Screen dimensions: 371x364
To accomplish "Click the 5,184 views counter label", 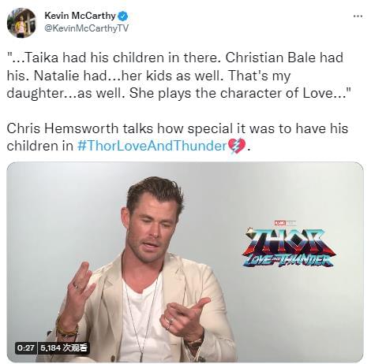I will click(x=63, y=348).
